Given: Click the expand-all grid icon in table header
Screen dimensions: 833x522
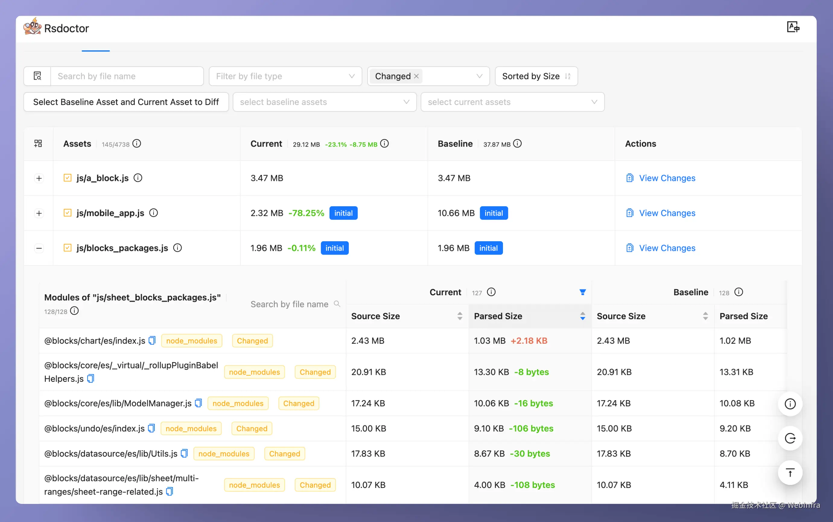Looking at the screenshot, I should tap(38, 144).
